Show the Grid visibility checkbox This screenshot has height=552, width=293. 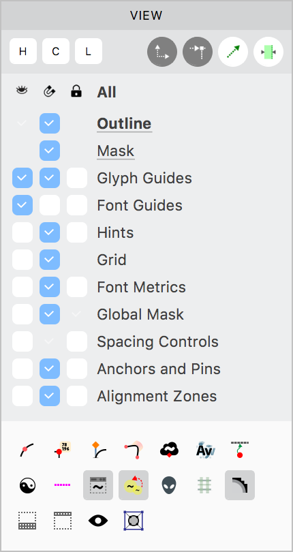click(x=22, y=260)
